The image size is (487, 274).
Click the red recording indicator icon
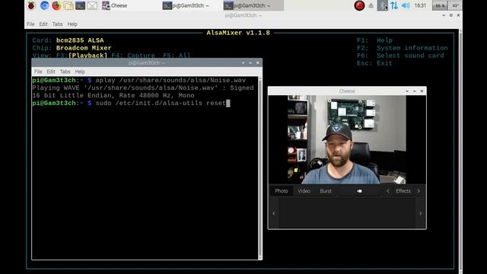(359, 5)
